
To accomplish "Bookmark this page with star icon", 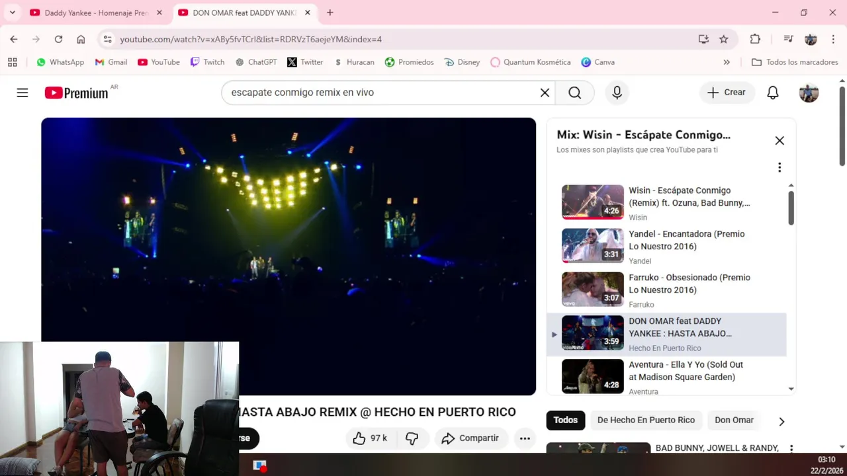I will tap(723, 39).
